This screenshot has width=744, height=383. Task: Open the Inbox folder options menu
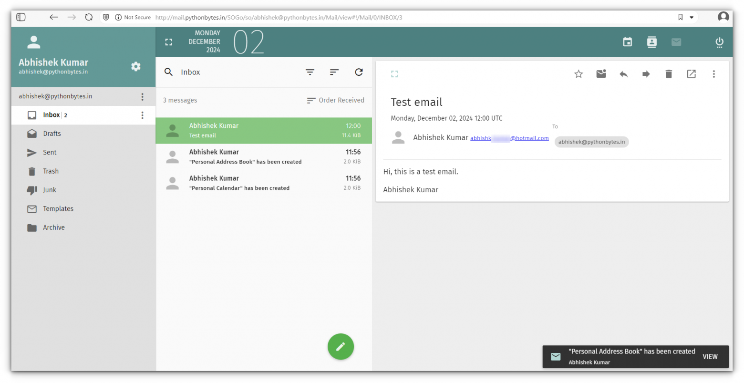pyautogui.click(x=142, y=115)
